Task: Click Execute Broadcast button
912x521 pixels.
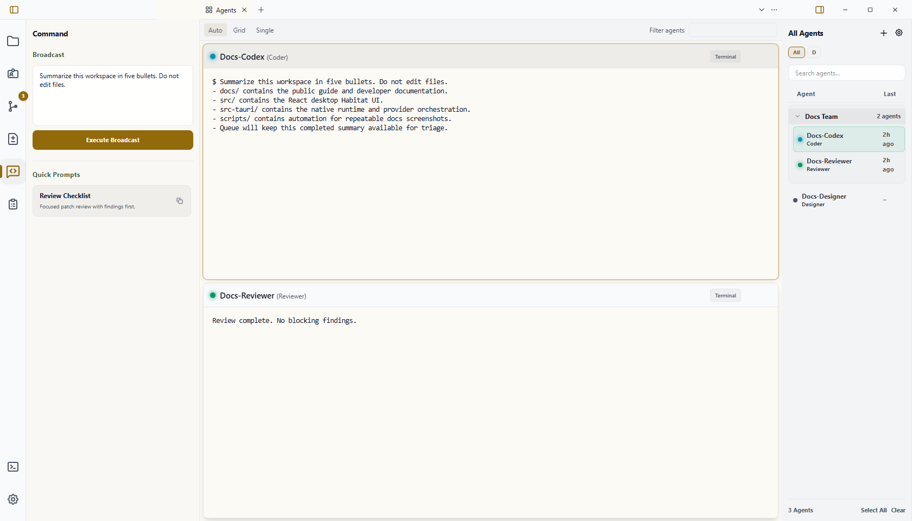Action: [x=113, y=140]
